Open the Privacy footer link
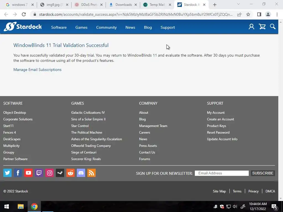Image resolution: width=283 pixels, height=212 pixels. [x=253, y=191]
